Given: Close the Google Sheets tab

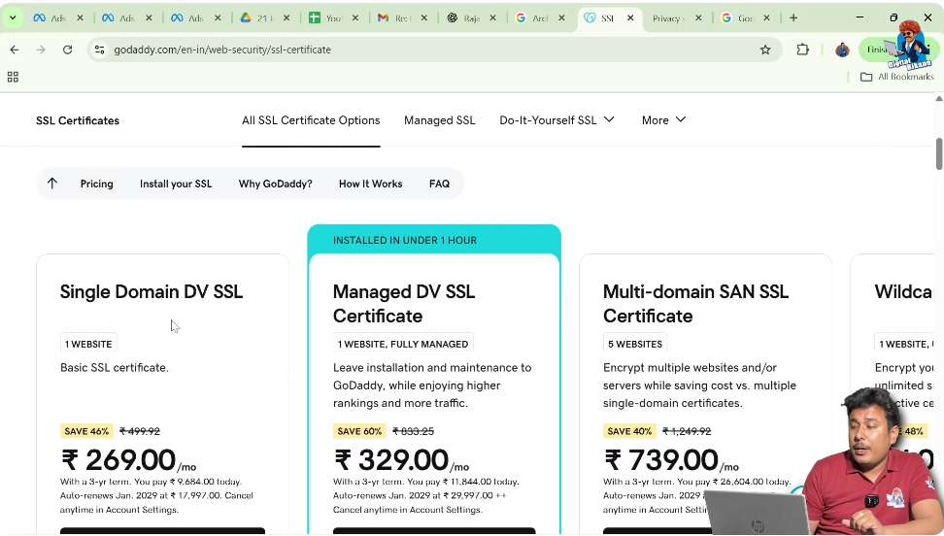Looking at the screenshot, I should (355, 18).
